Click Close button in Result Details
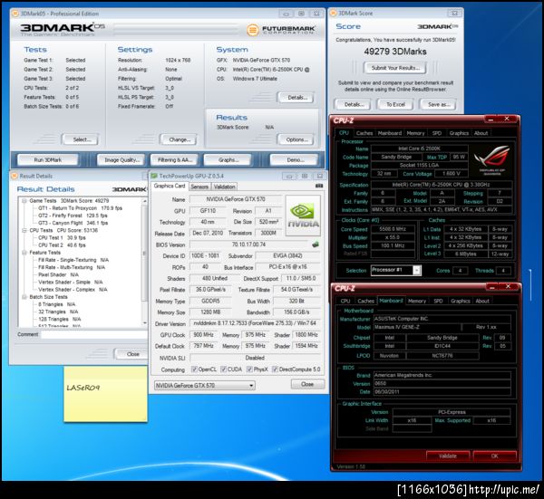The width and height of the screenshot is (544, 499). [132, 354]
